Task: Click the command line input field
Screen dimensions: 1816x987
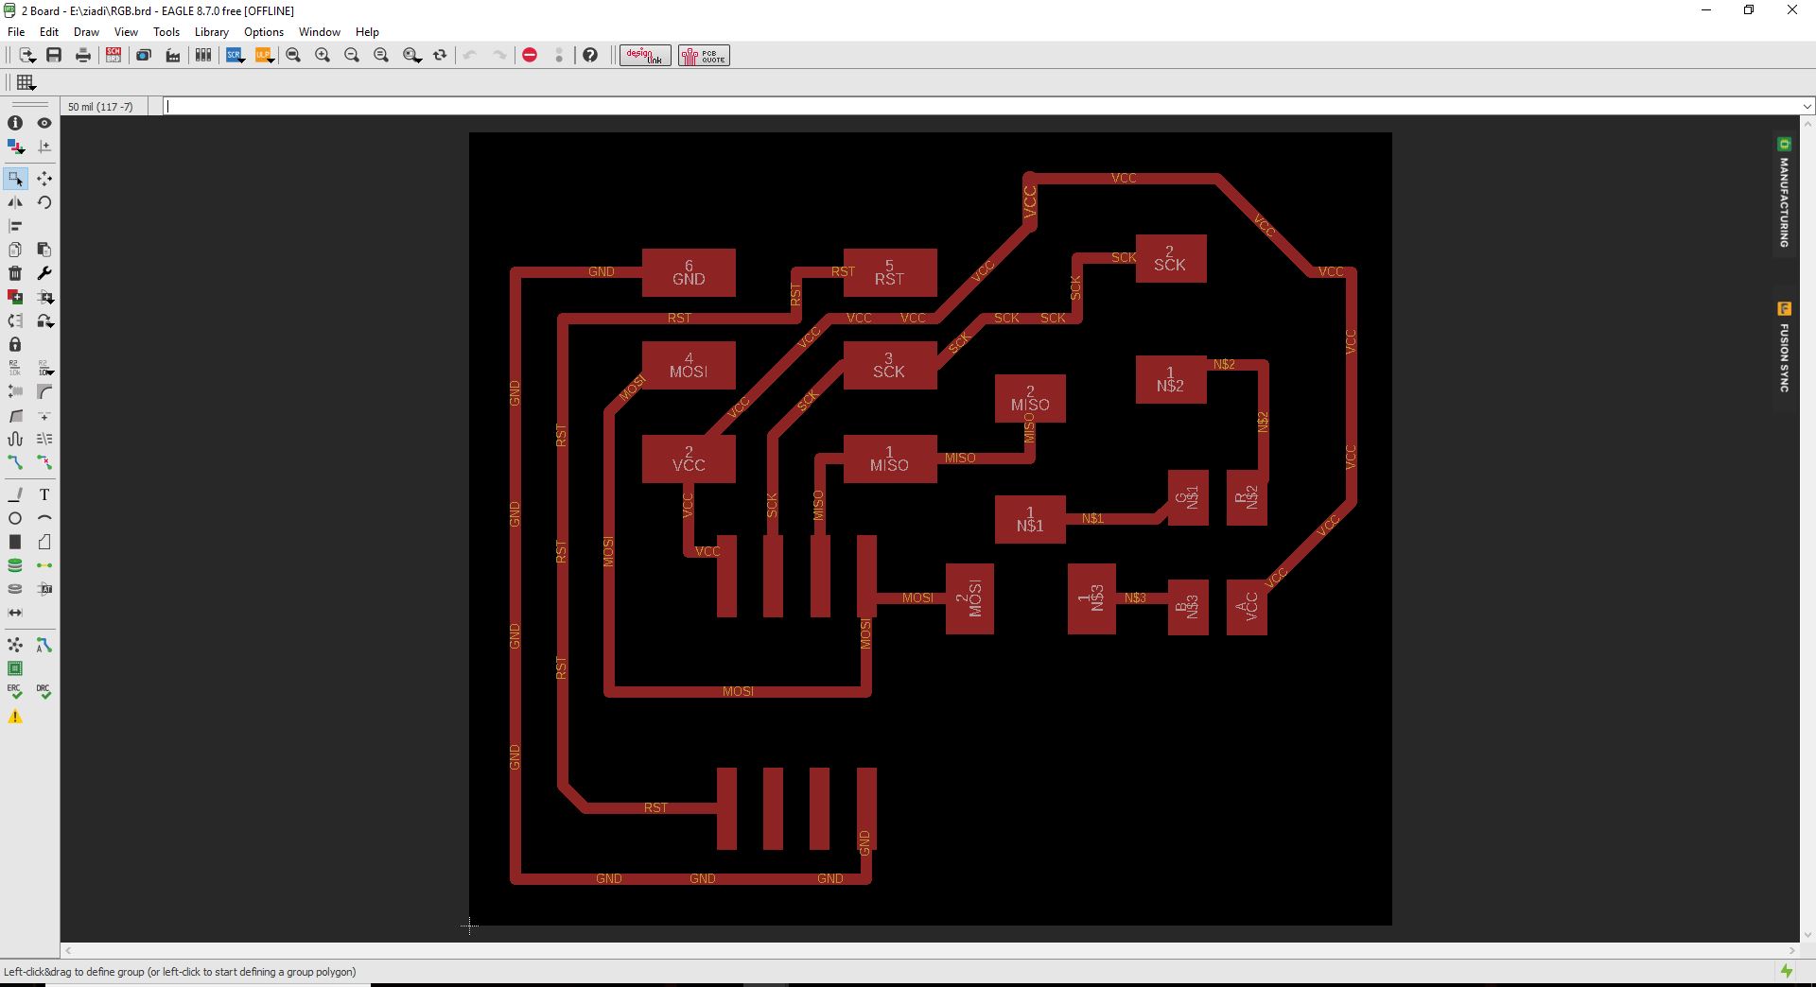Action: coord(982,106)
